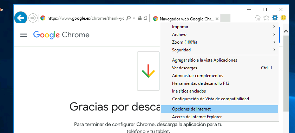Open Configuración de Vista de compatibilidad
This screenshot has width=295, height=133.
[x=219, y=99]
